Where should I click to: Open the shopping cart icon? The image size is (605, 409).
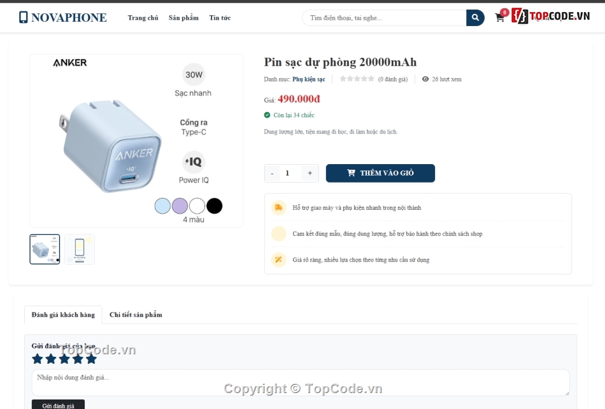tap(500, 18)
